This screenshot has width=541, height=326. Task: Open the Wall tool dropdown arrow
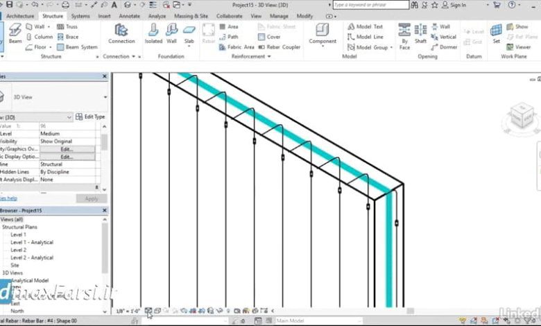point(49,26)
